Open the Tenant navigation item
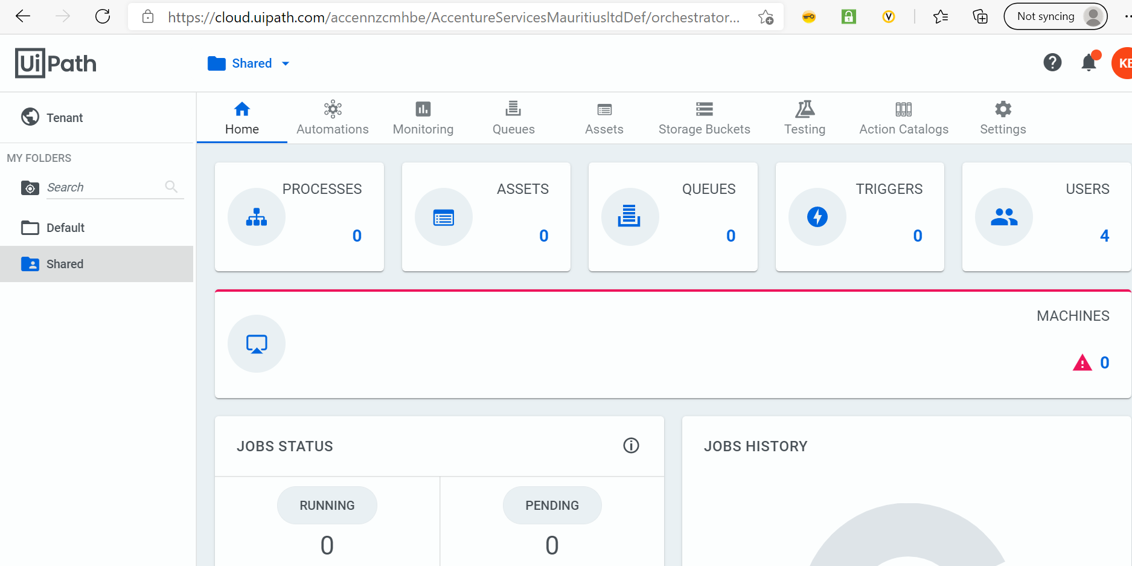The height and width of the screenshot is (566, 1132). click(65, 117)
